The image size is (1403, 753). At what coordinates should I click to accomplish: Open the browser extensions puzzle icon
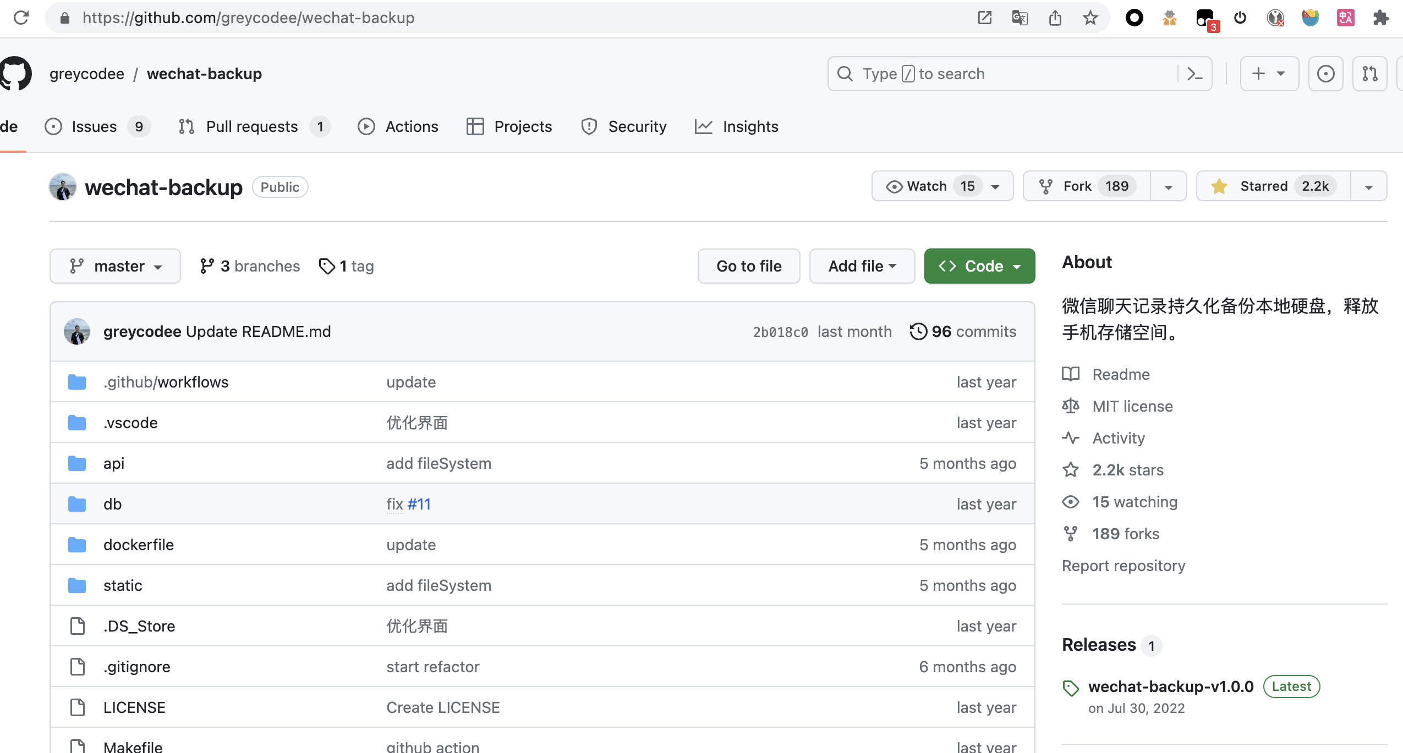tap(1380, 18)
